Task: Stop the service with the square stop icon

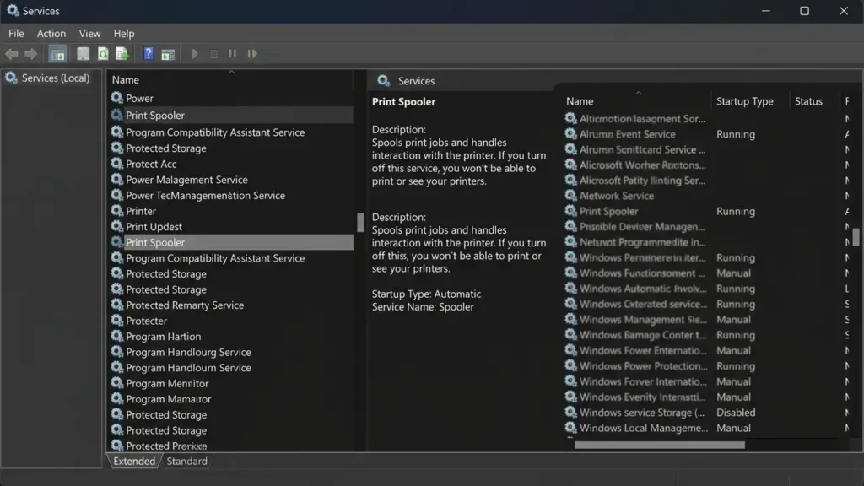Action: coord(213,53)
